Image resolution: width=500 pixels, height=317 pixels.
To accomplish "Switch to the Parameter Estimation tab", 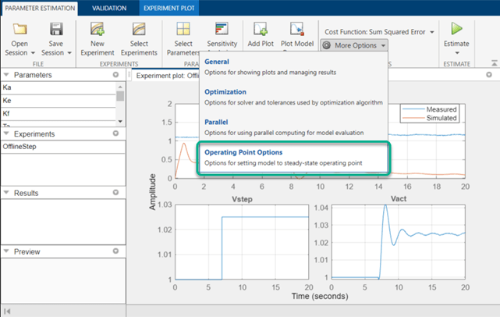I will [x=40, y=9].
